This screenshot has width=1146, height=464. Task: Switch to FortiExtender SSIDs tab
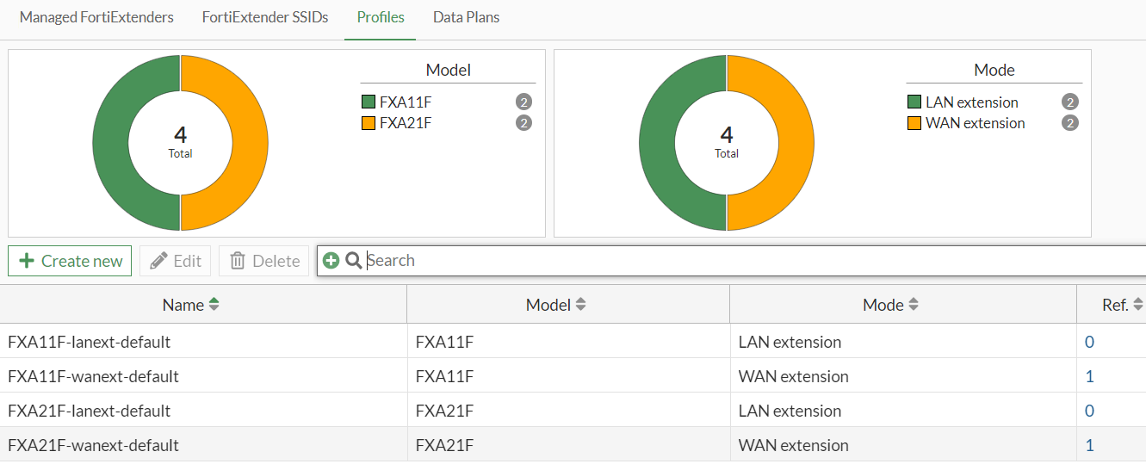click(265, 17)
